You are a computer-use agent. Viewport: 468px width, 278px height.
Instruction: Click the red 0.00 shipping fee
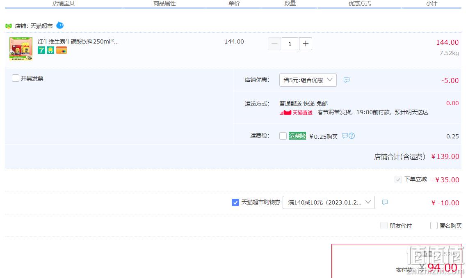[x=452, y=103]
